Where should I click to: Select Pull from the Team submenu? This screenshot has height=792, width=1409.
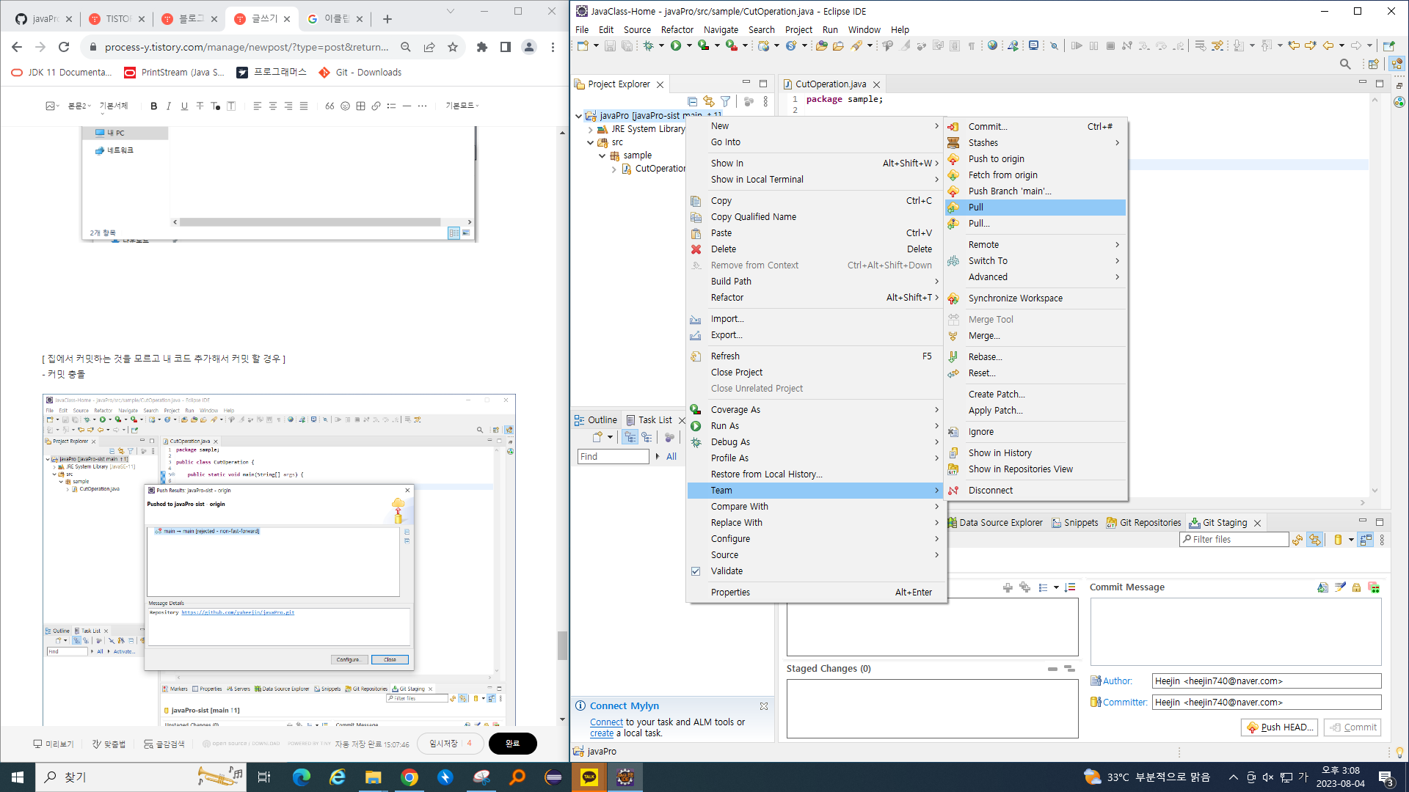point(976,208)
